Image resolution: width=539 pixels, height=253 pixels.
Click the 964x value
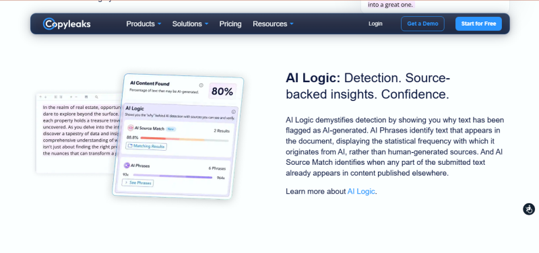(221, 178)
